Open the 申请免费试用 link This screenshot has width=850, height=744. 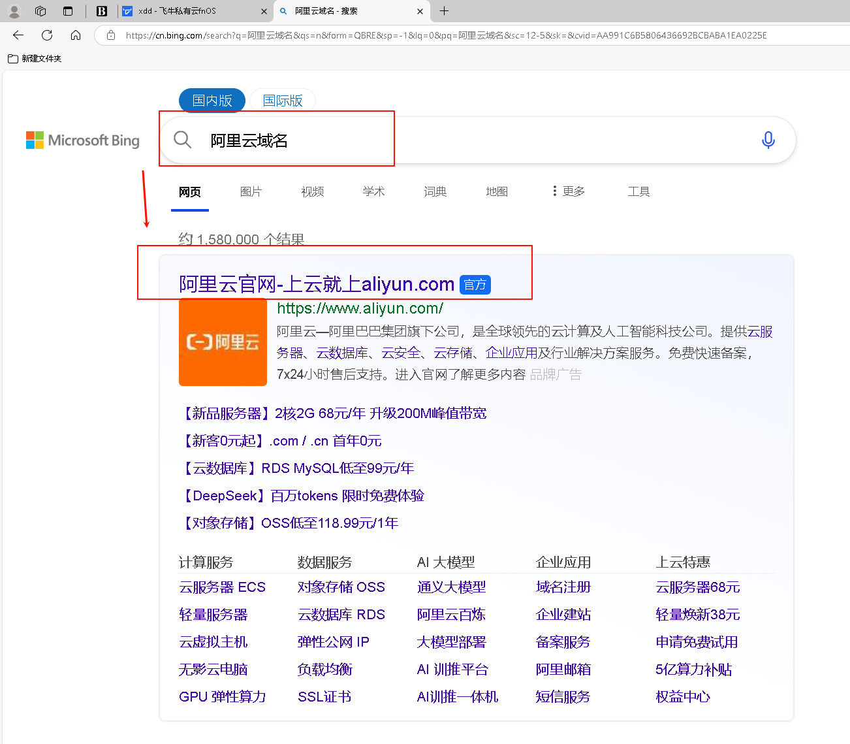[x=697, y=642]
